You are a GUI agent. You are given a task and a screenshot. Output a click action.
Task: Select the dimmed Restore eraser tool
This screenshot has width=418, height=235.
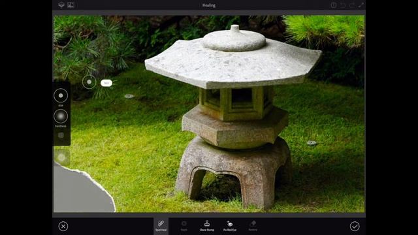tap(253, 226)
